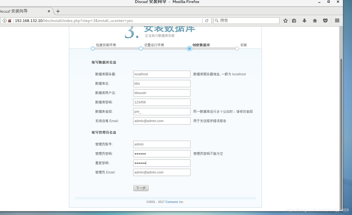Image resolution: width=352 pixels, height=215 pixels.
Task: Open a new tab with plus button
Action: [x=58, y=11]
